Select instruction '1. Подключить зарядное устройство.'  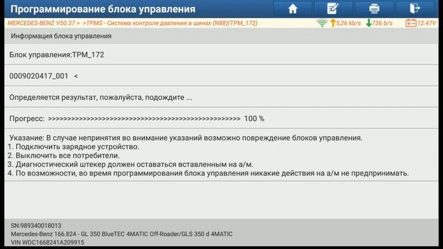(x=73, y=147)
